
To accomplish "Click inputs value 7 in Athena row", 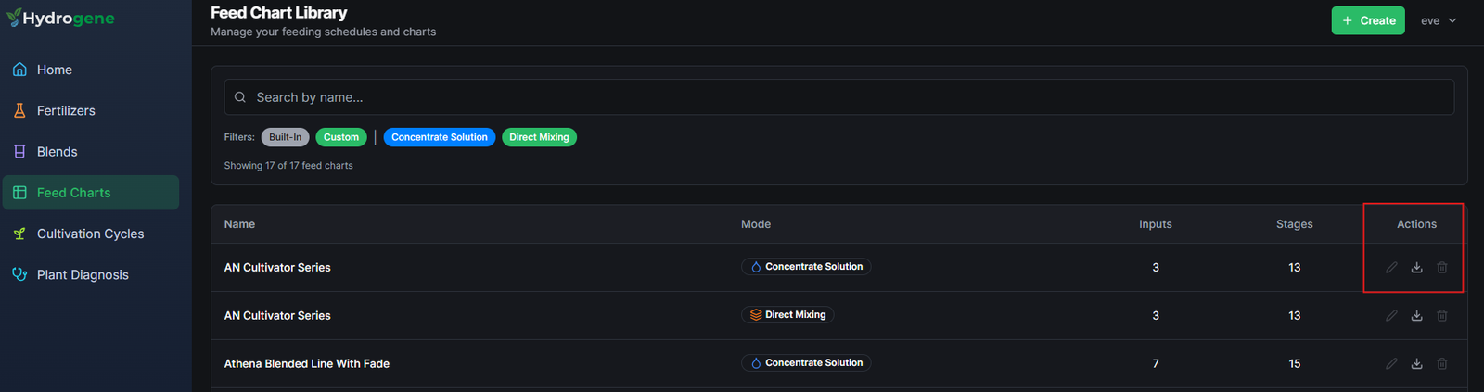I will [x=1156, y=363].
